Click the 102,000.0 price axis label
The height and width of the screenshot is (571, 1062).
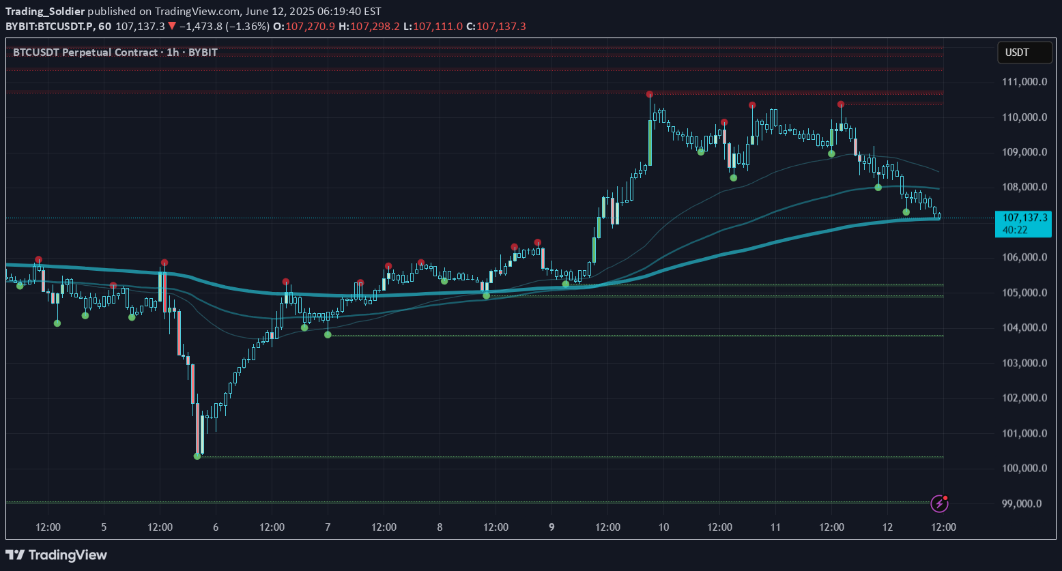pyautogui.click(x=1025, y=398)
